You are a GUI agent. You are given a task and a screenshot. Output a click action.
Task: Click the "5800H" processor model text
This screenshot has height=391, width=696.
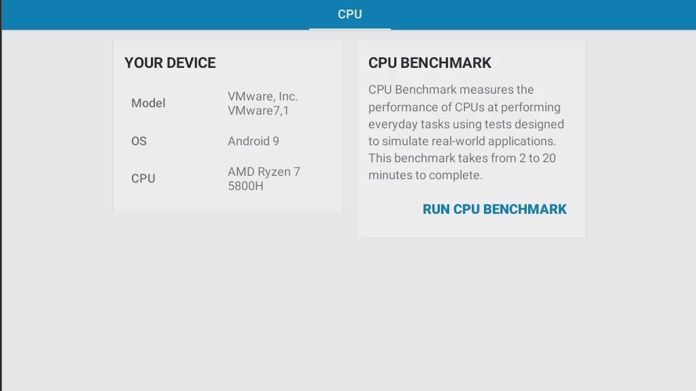click(245, 186)
